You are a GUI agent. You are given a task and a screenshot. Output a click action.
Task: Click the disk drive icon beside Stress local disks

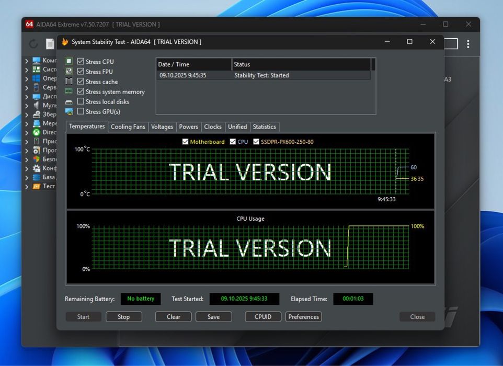[68, 102]
